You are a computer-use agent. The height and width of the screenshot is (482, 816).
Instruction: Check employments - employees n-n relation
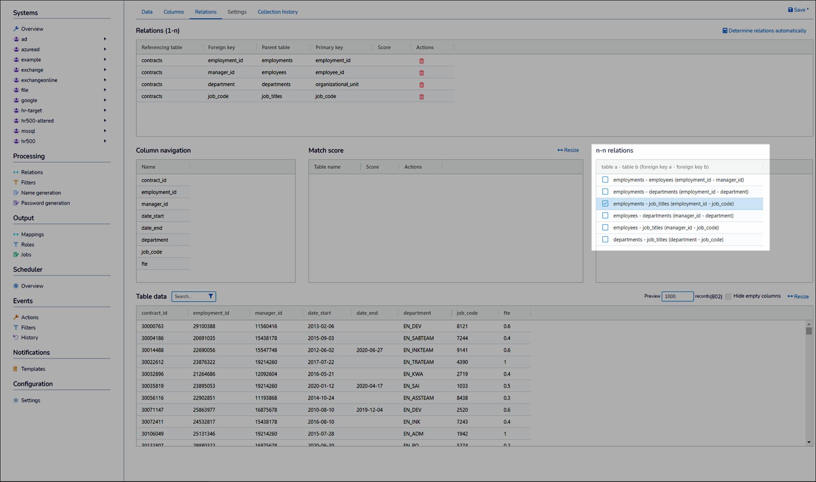605,180
